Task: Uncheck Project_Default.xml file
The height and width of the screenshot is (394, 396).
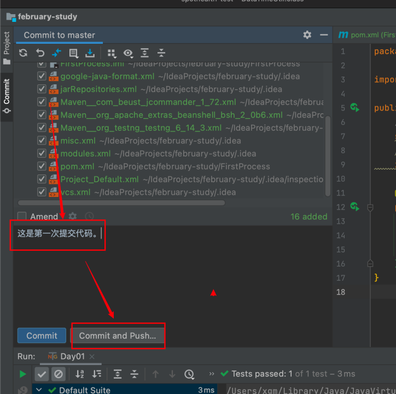Action: pyautogui.click(x=42, y=179)
